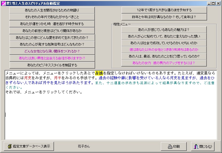
Task: Select どんな女性となら深い関係をつくれるか?
Action: coord(52,51)
